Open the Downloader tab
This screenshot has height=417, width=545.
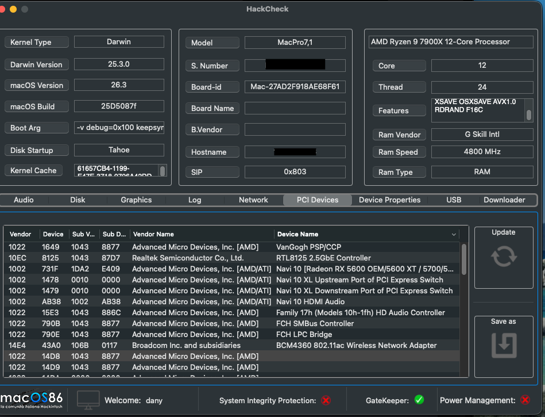[504, 200]
